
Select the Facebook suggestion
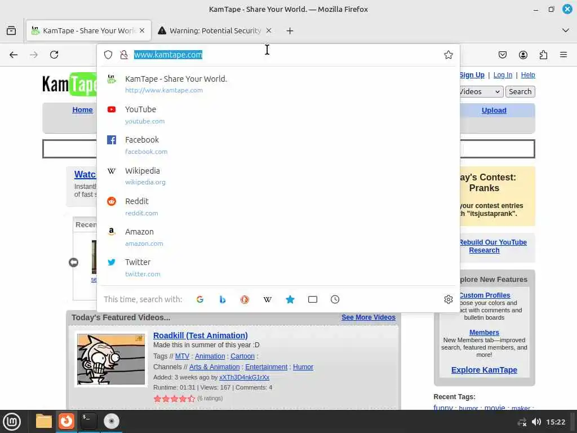point(278,145)
